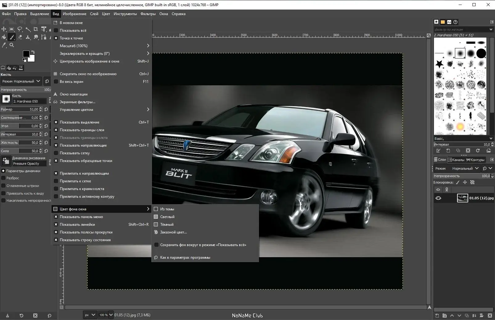Image resolution: width=495 pixels, height=320 pixels.
Task: Swap foreground and background colors
Action: pyautogui.click(x=33, y=52)
